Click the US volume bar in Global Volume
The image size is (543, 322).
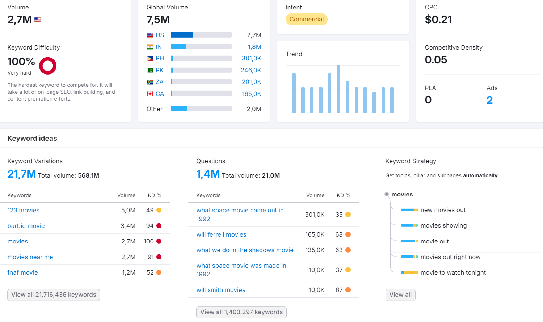201,35
